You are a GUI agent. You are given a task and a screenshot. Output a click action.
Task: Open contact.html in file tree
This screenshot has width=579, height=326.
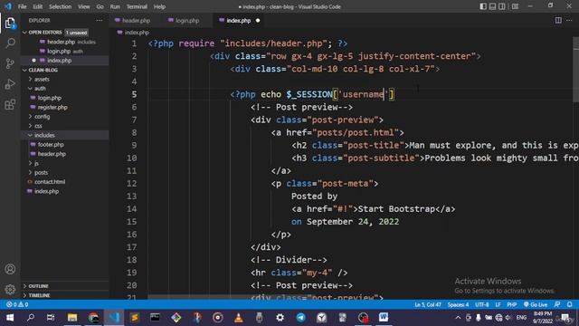[50, 182]
